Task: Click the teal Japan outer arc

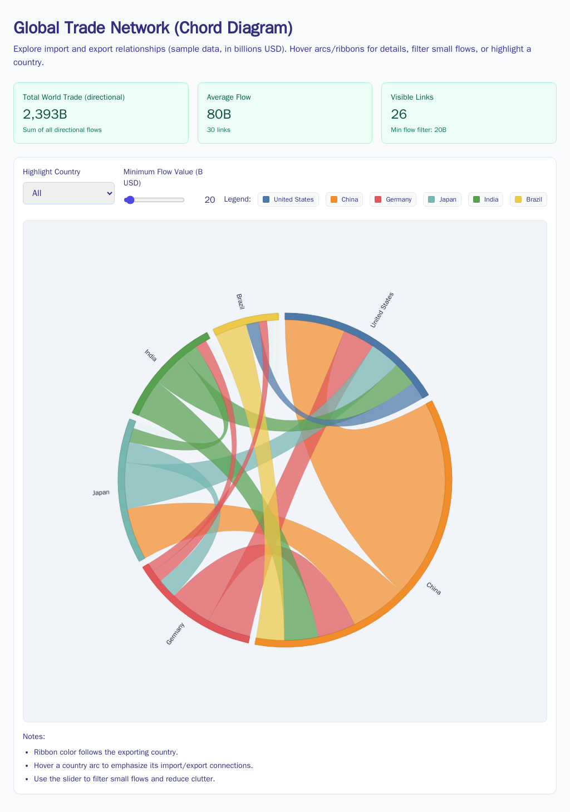Action: pyautogui.click(x=121, y=490)
